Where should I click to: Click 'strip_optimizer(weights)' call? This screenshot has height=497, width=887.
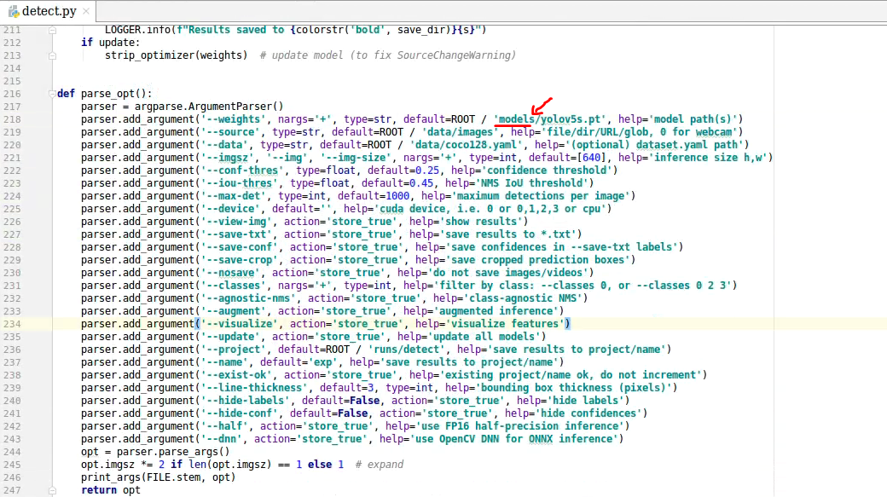click(x=176, y=55)
